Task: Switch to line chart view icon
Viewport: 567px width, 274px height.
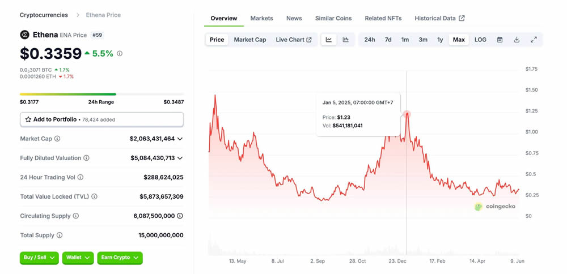Action: coord(329,40)
